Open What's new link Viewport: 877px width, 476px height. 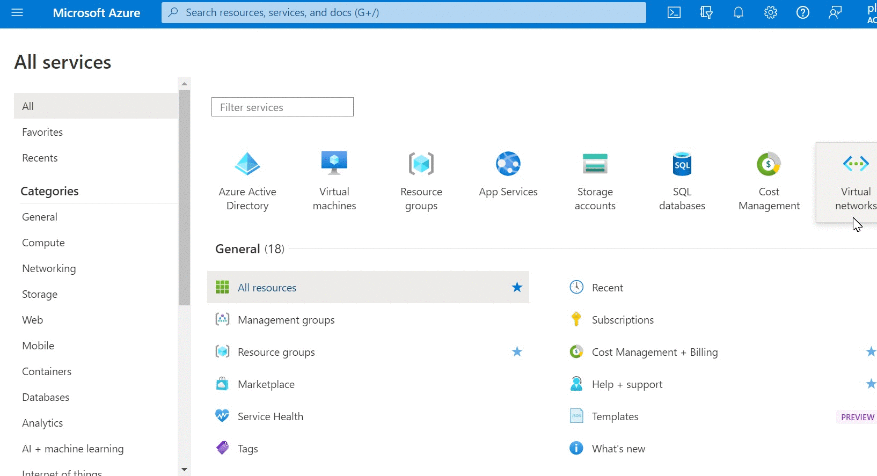pyautogui.click(x=618, y=449)
